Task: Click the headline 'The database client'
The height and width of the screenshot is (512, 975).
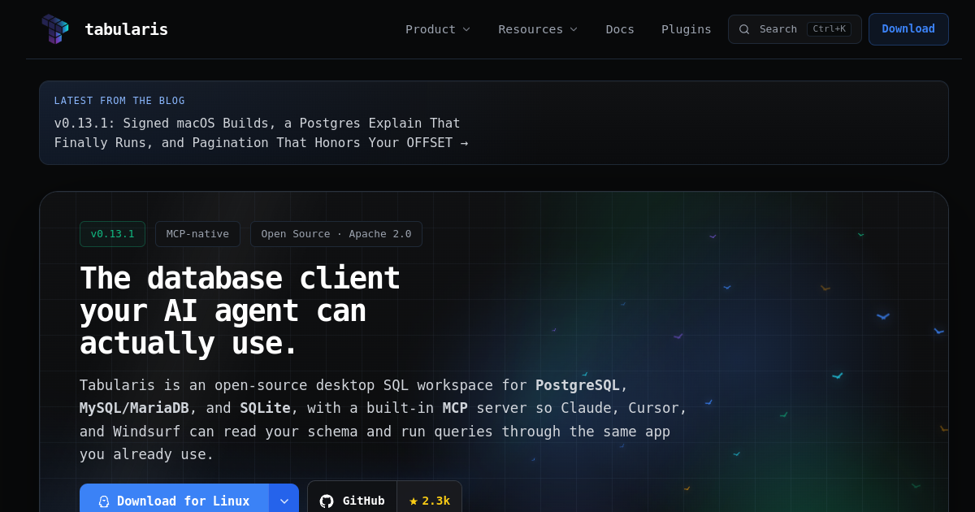Action: pyautogui.click(x=240, y=279)
